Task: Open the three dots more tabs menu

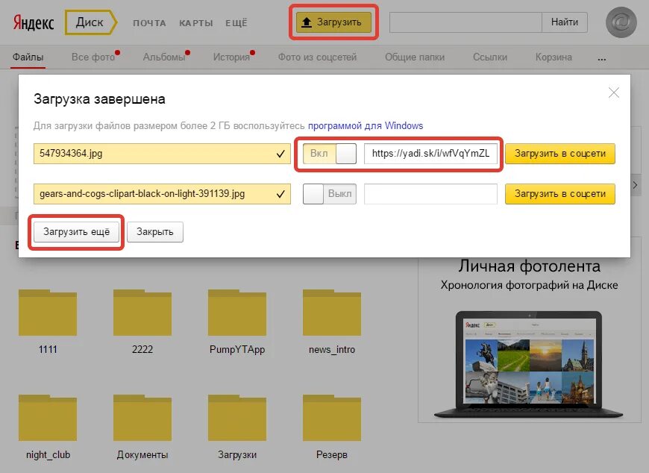Action: click(x=602, y=59)
